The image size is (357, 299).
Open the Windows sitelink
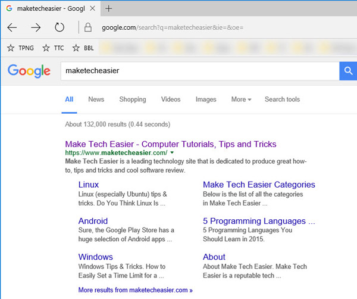click(96, 257)
